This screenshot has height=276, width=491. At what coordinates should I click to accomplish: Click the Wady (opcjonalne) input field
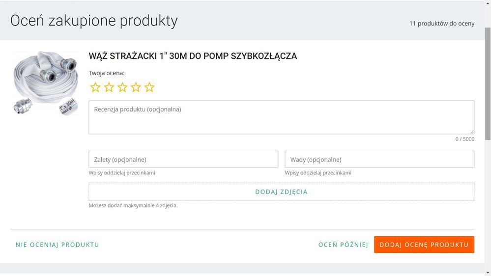click(379, 159)
